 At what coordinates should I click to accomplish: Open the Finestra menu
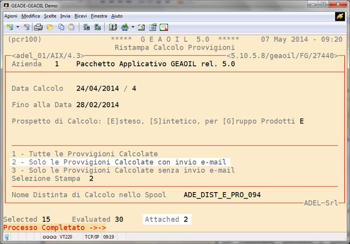(x=98, y=16)
